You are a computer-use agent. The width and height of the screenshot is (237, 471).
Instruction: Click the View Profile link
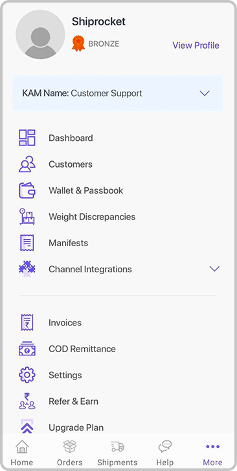[x=196, y=45]
